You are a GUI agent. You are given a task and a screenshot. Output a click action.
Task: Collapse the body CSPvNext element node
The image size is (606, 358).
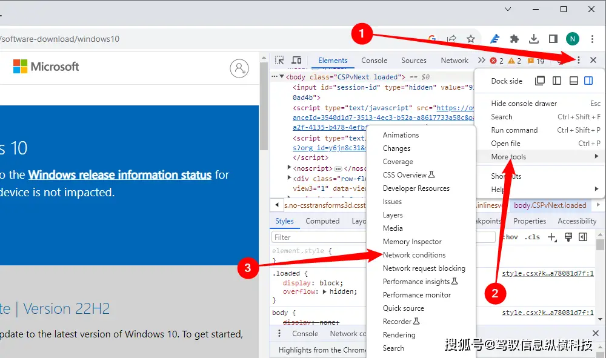pos(282,76)
